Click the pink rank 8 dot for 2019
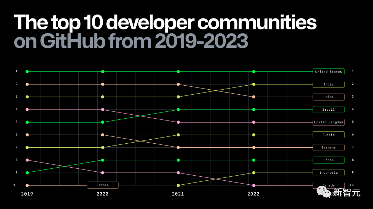This screenshot has height=209, width=373. point(27,160)
